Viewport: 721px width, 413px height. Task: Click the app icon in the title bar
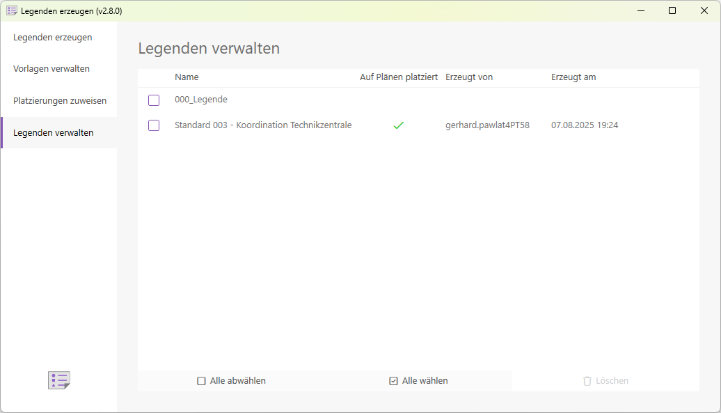(x=11, y=10)
